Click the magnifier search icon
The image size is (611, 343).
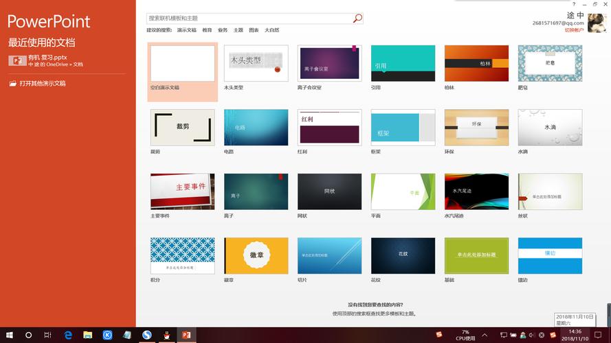pyautogui.click(x=357, y=19)
